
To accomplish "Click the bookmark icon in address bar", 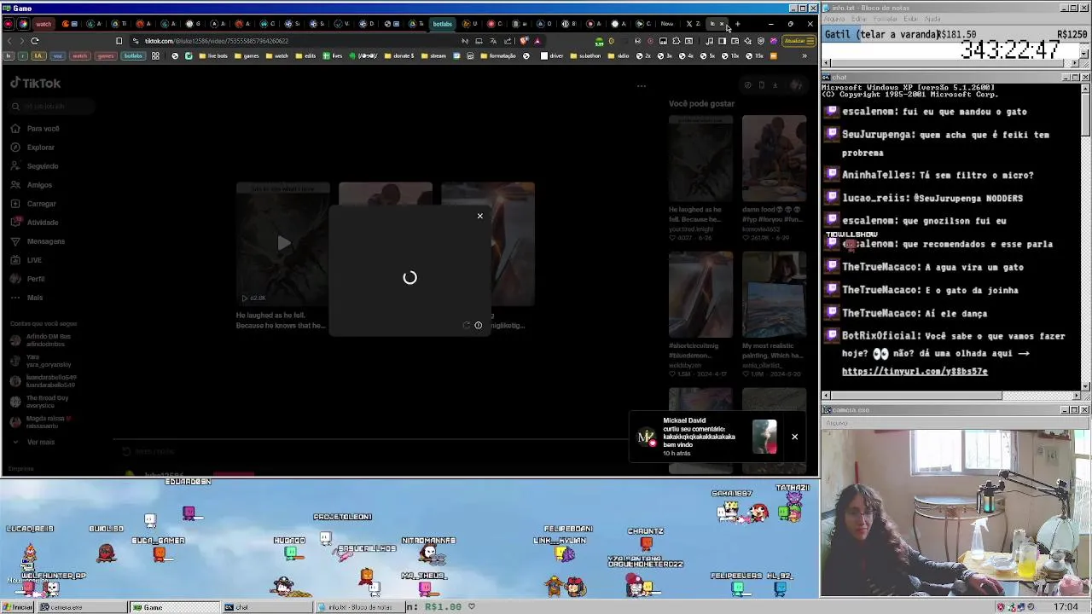I will (x=119, y=41).
